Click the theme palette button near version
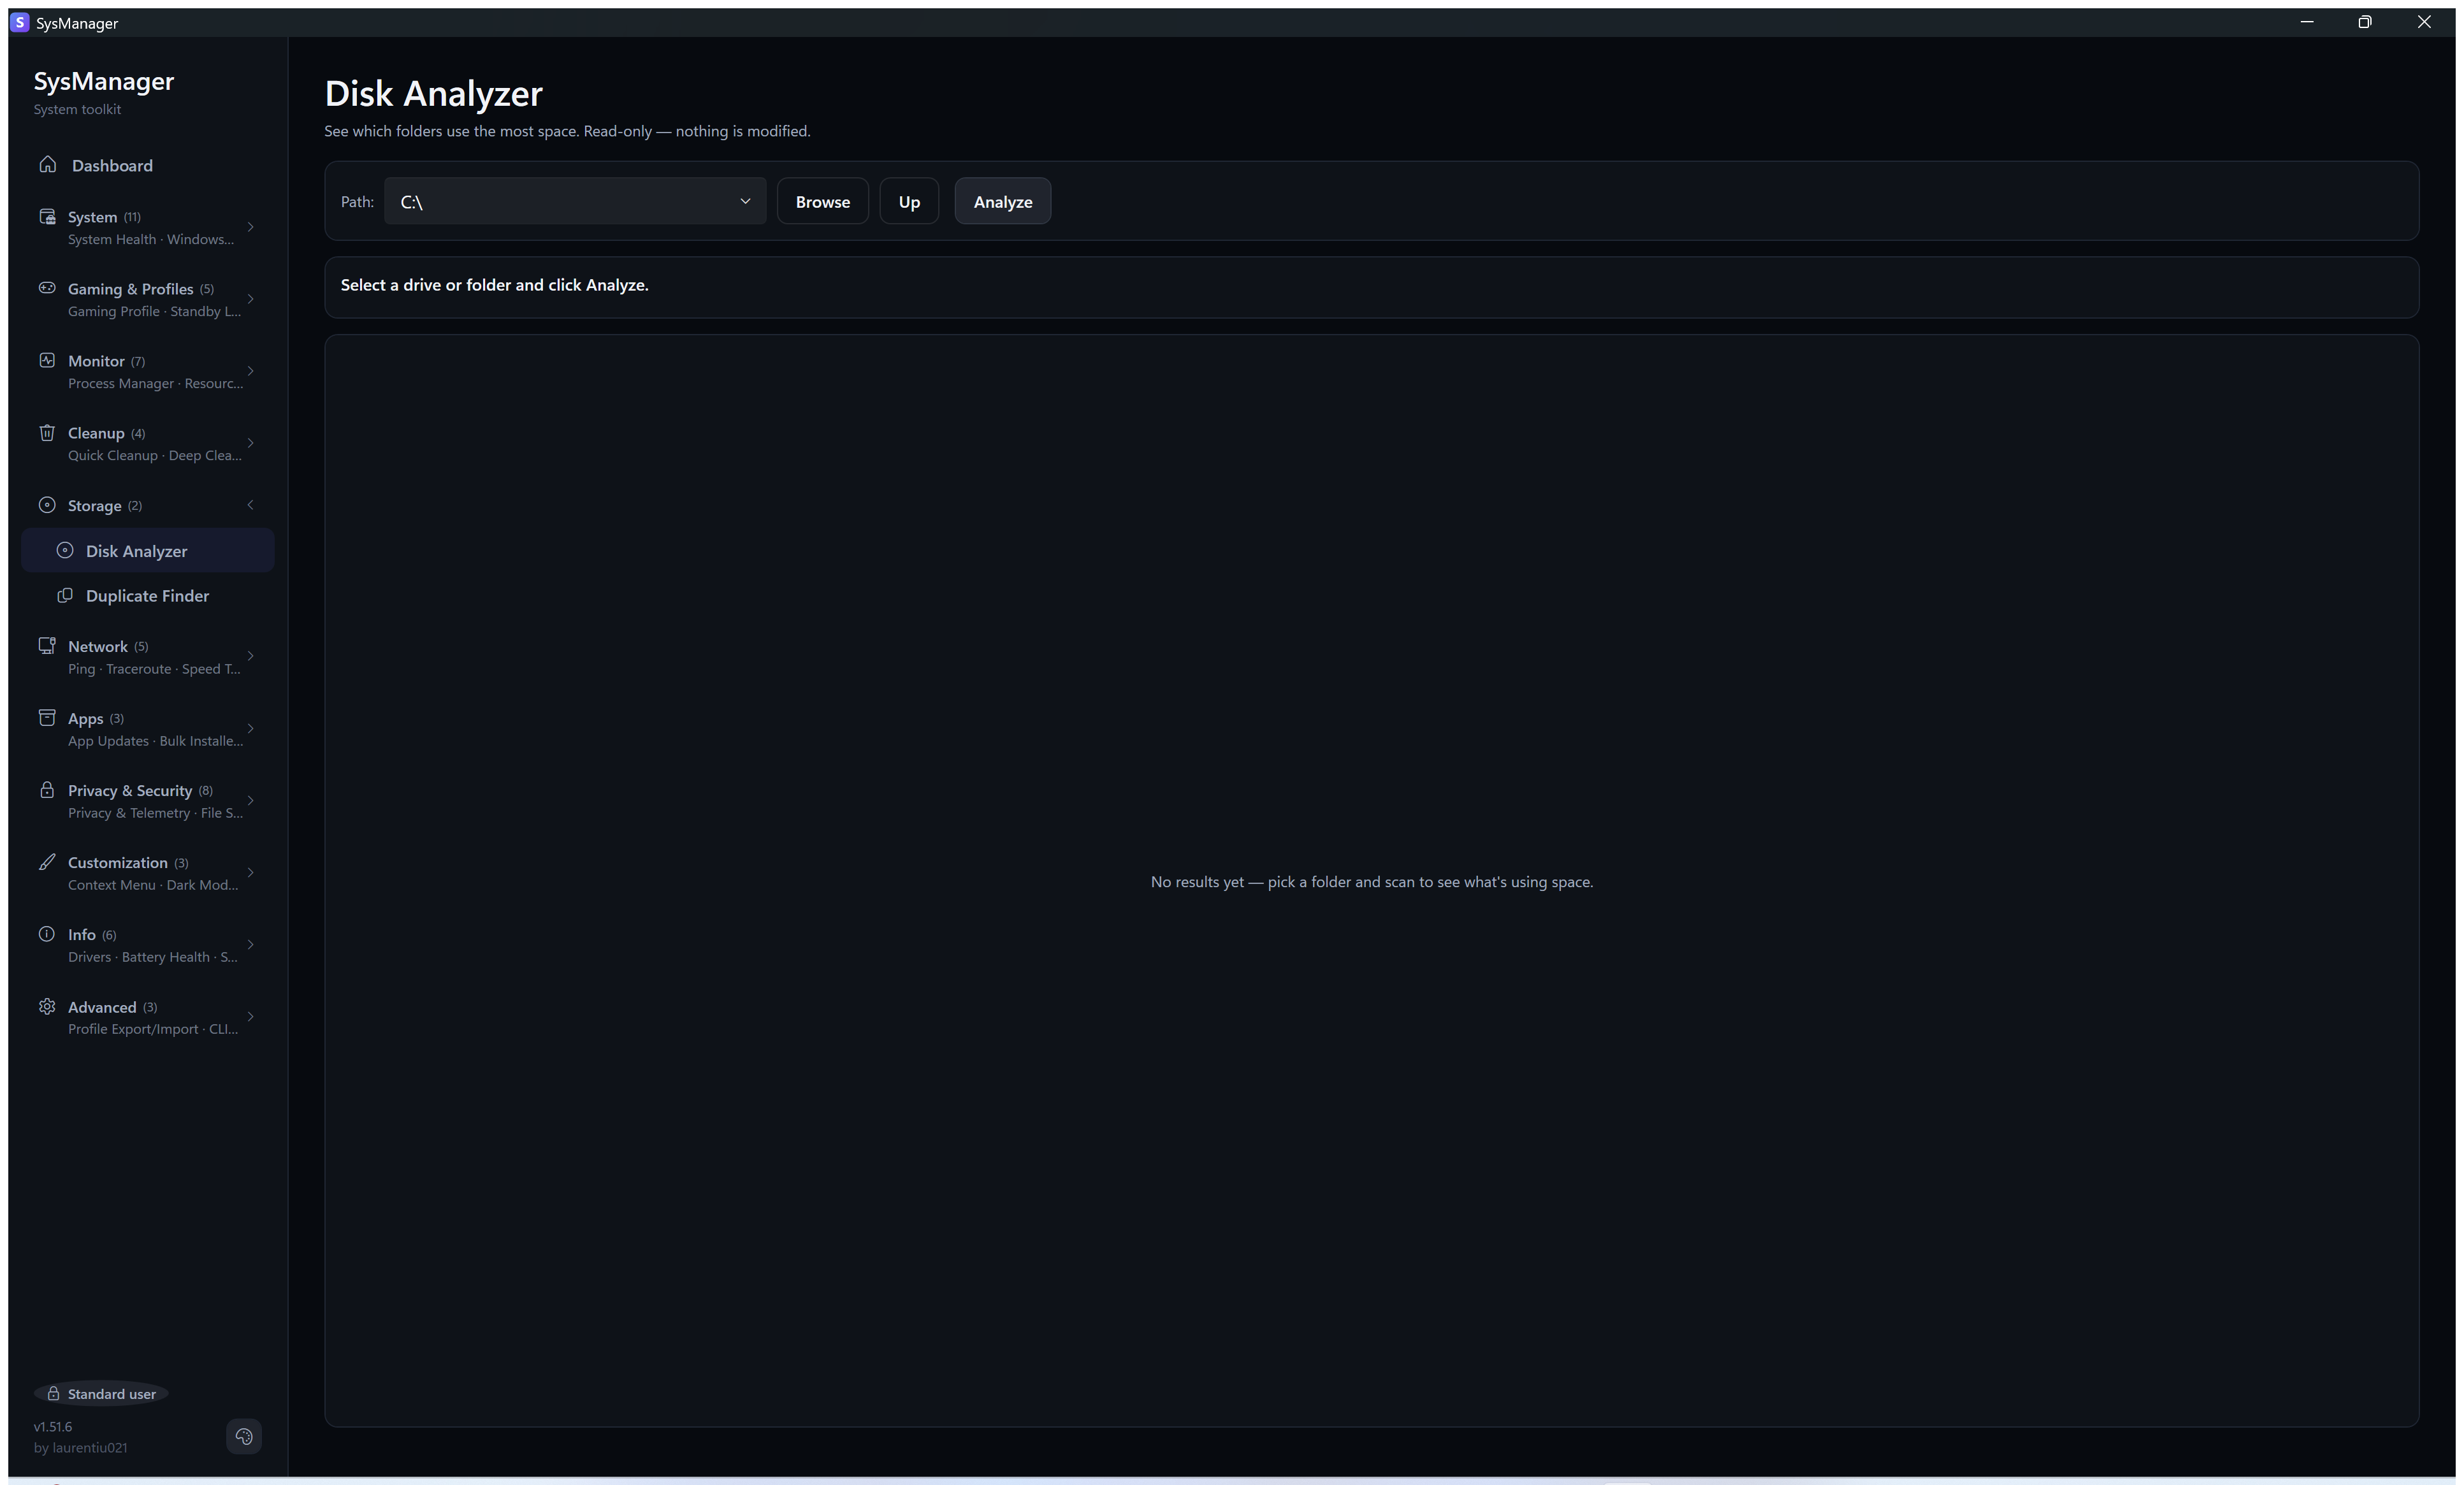Screen dimensions: 2464x1485 [244, 1436]
